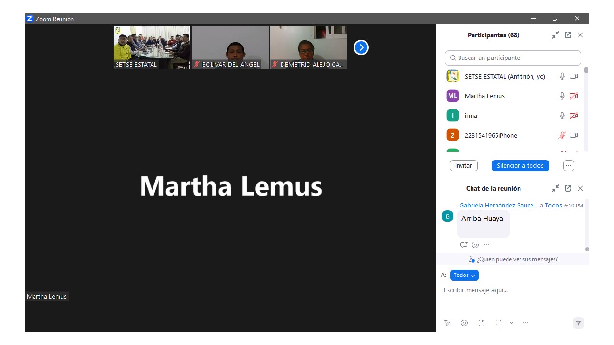Open the Todos recipient dropdown
This screenshot has width=614, height=345.
(x=464, y=275)
